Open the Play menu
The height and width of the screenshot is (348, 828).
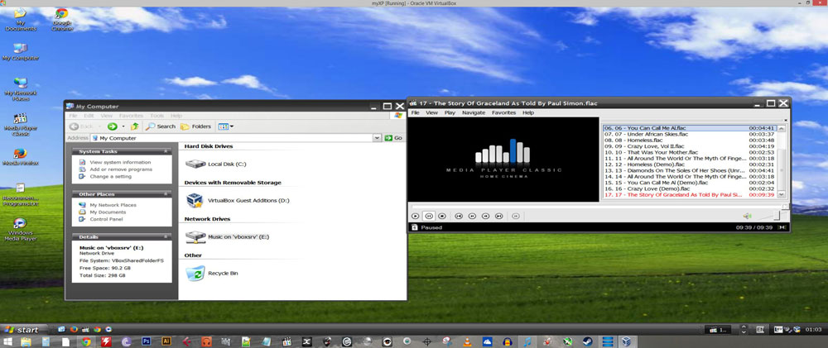pos(450,113)
